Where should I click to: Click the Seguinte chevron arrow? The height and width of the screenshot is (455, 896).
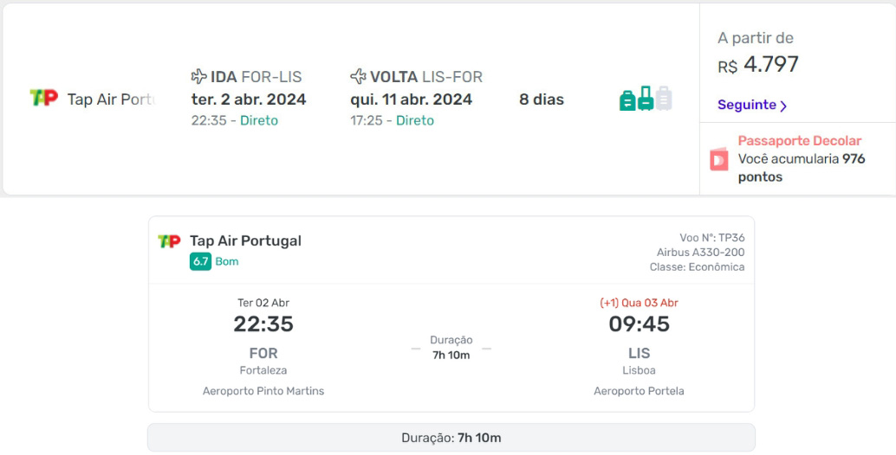point(783,106)
